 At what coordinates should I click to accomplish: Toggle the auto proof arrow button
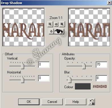51,31
